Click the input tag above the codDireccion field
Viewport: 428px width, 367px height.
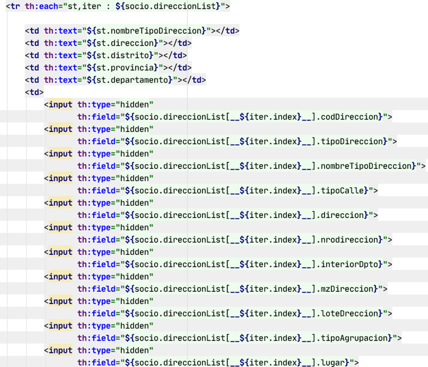pos(60,105)
